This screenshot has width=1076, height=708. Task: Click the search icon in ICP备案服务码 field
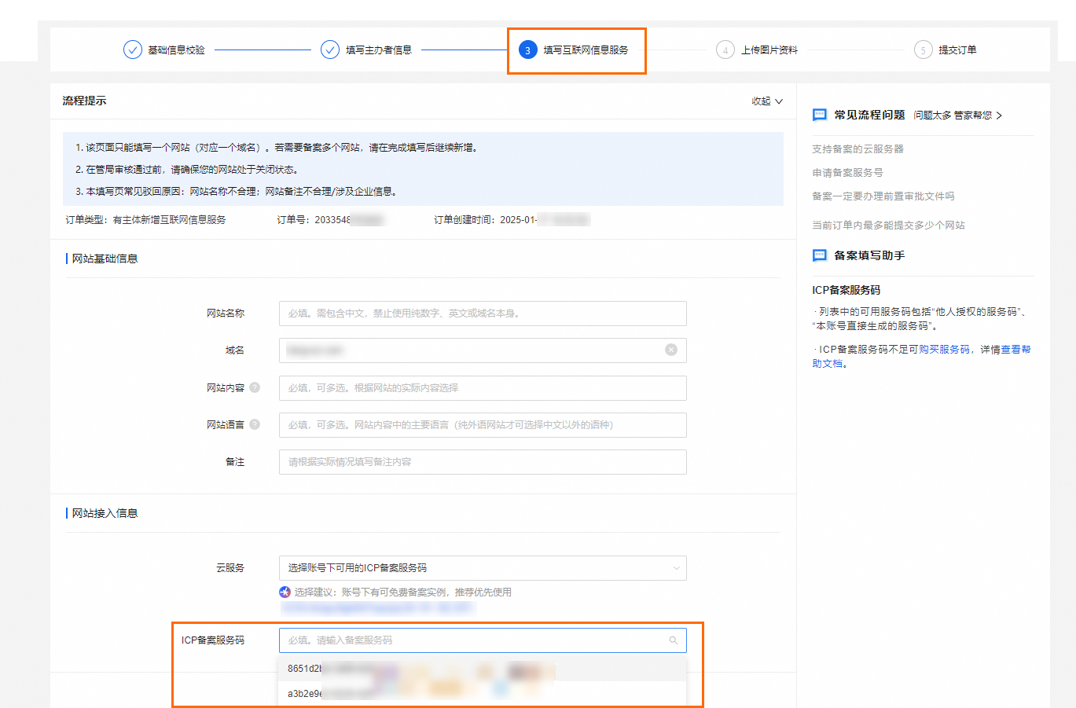tap(673, 640)
